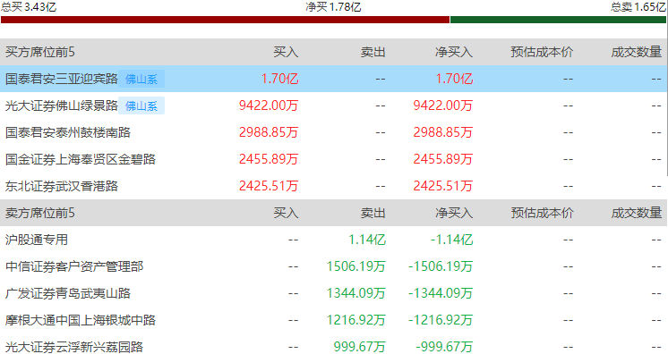Open 东北证券武汉香港路 seat details
The height and width of the screenshot is (354, 668).
tap(62, 186)
